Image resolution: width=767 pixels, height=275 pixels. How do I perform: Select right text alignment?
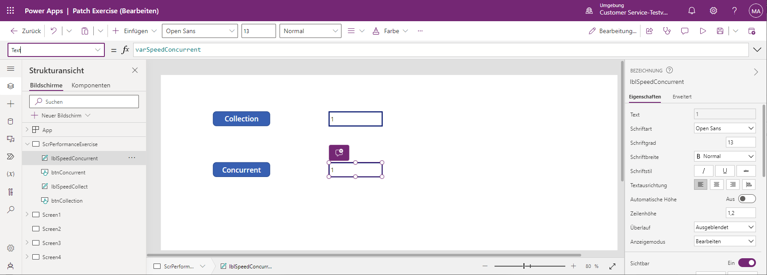(x=733, y=185)
